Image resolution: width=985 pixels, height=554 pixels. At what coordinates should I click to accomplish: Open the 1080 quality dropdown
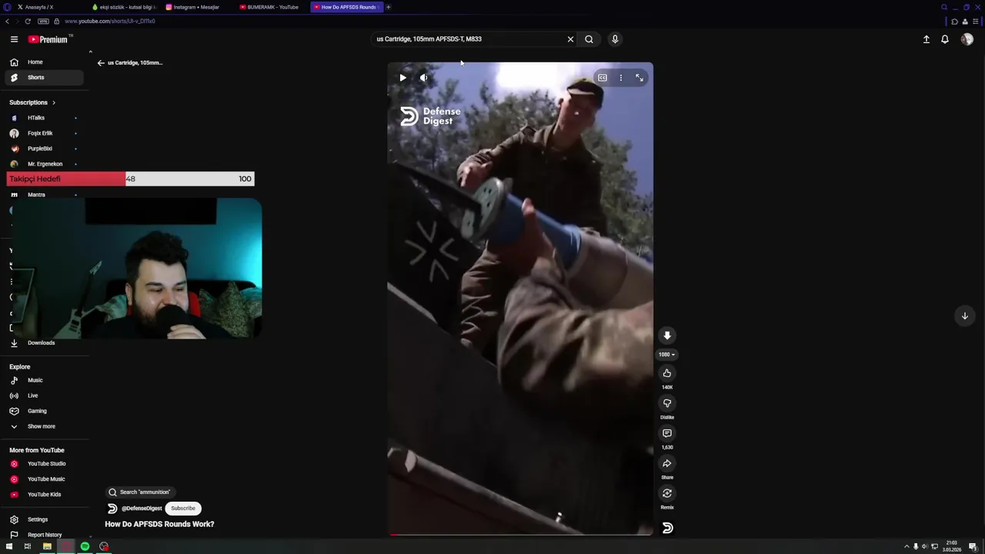666,355
